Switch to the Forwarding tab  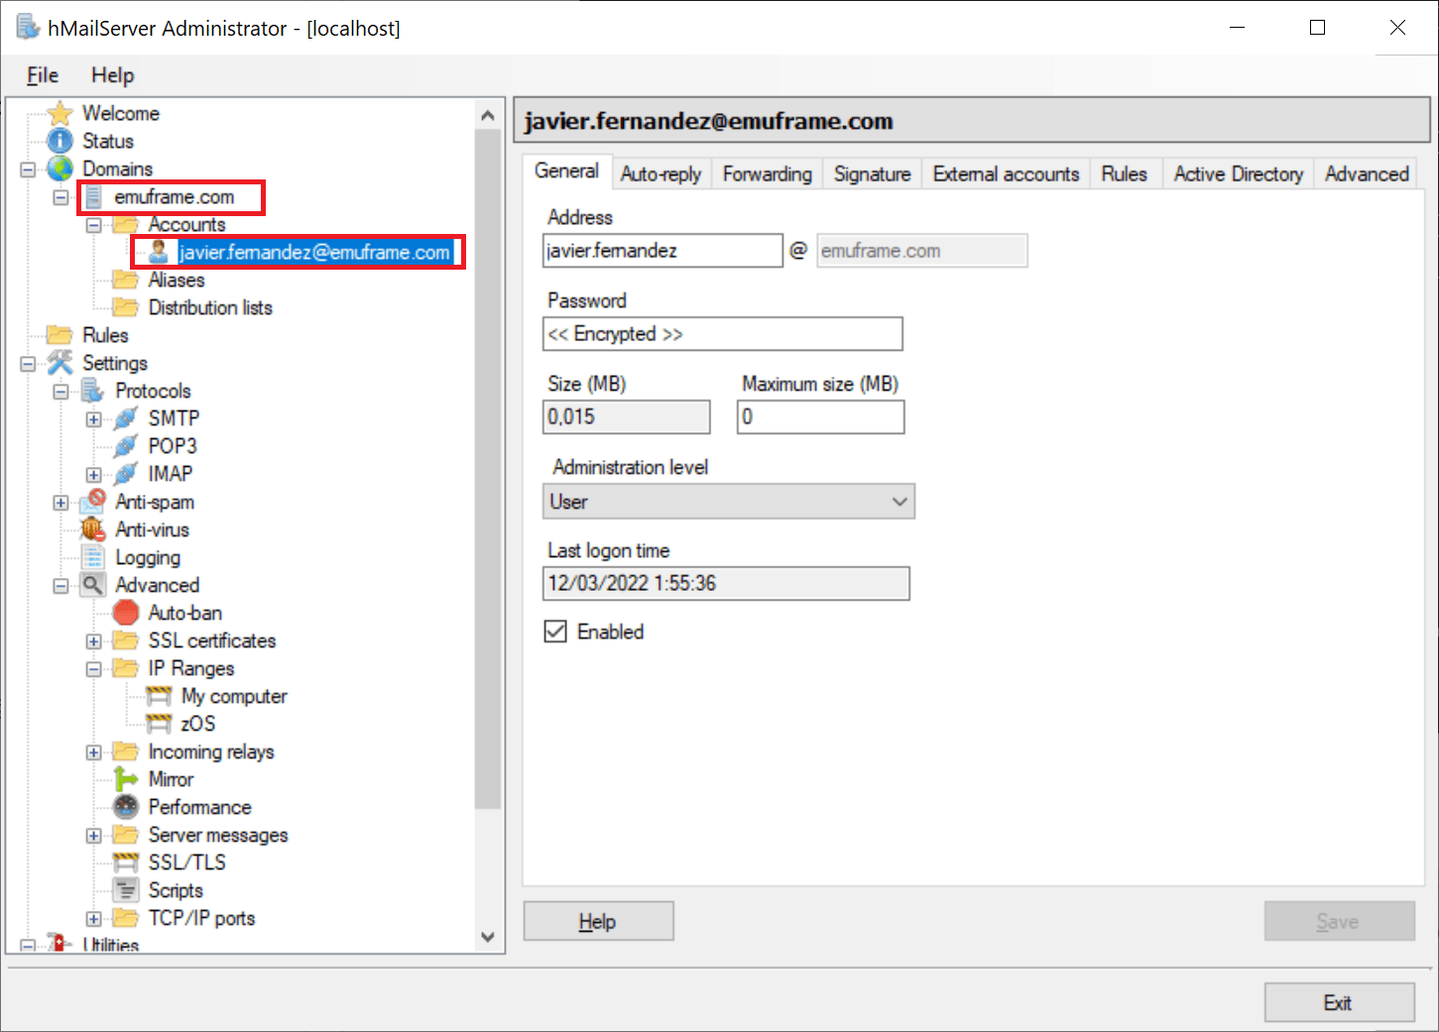pyautogui.click(x=767, y=173)
